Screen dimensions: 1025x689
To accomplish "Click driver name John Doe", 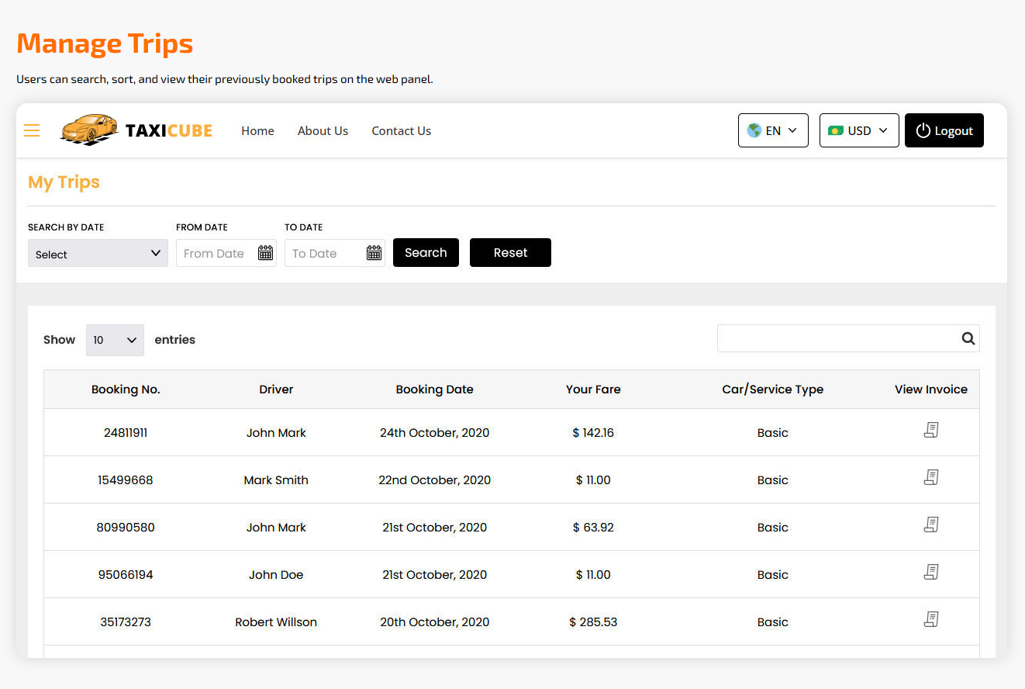I will 276,575.
